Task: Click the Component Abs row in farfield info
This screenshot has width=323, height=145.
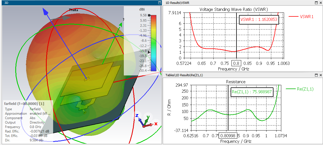Action: pos(20,118)
